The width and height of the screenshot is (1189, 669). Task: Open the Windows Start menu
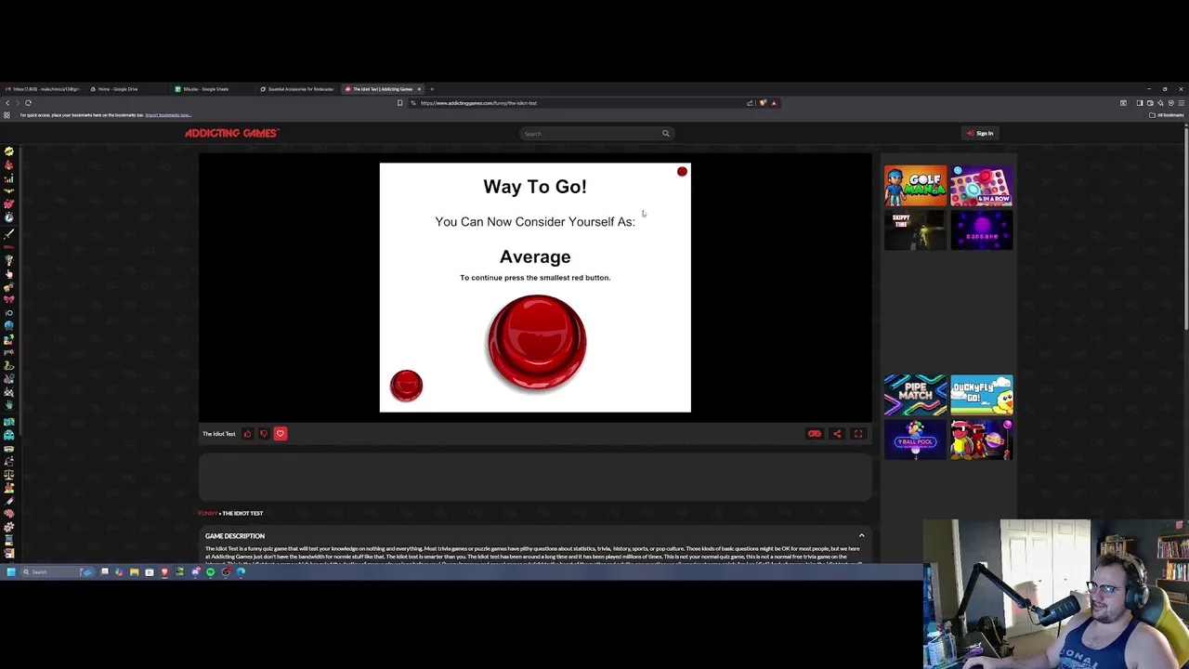pyautogui.click(x=11, y=572)
